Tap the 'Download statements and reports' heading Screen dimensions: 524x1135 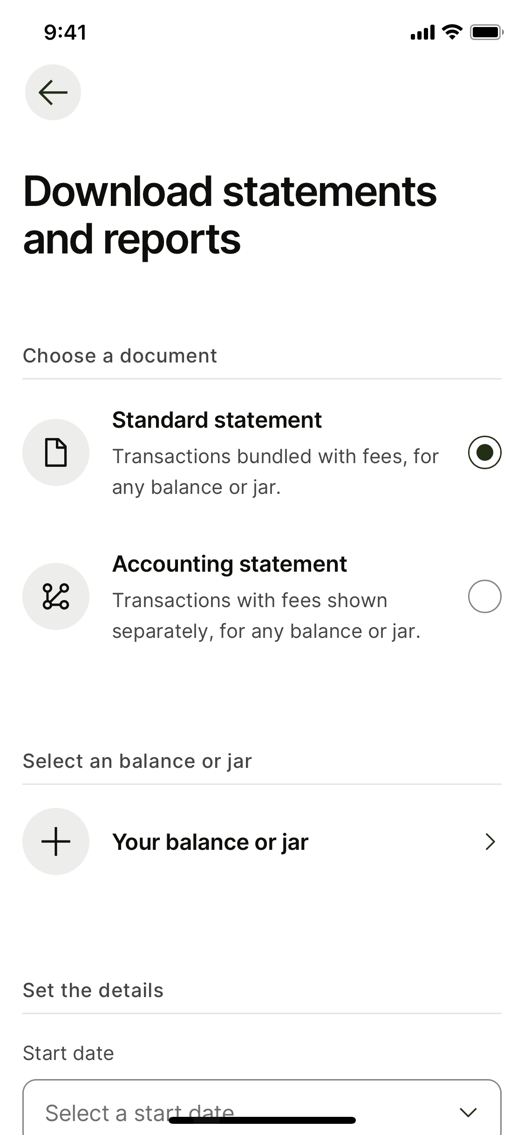tap(230, 215)
